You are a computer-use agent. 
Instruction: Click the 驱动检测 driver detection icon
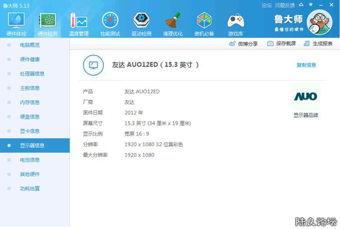click(141, 22)
